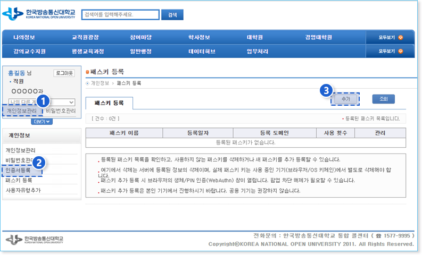Click 인증서등록 in the sidebar
The width and height of the screenshot is (422, 255).
pyautogui.click(x=18, y=171)
